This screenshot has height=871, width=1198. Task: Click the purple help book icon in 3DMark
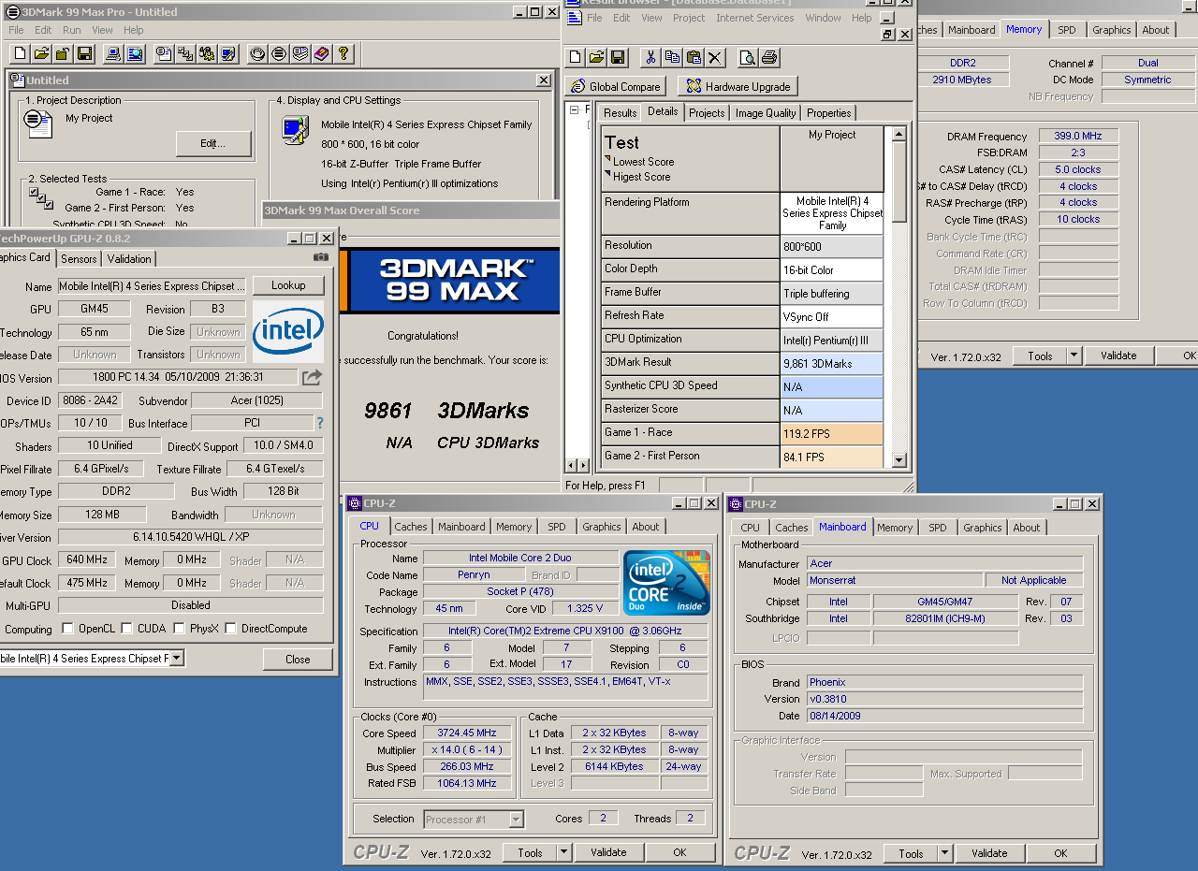tap(321, 53)
